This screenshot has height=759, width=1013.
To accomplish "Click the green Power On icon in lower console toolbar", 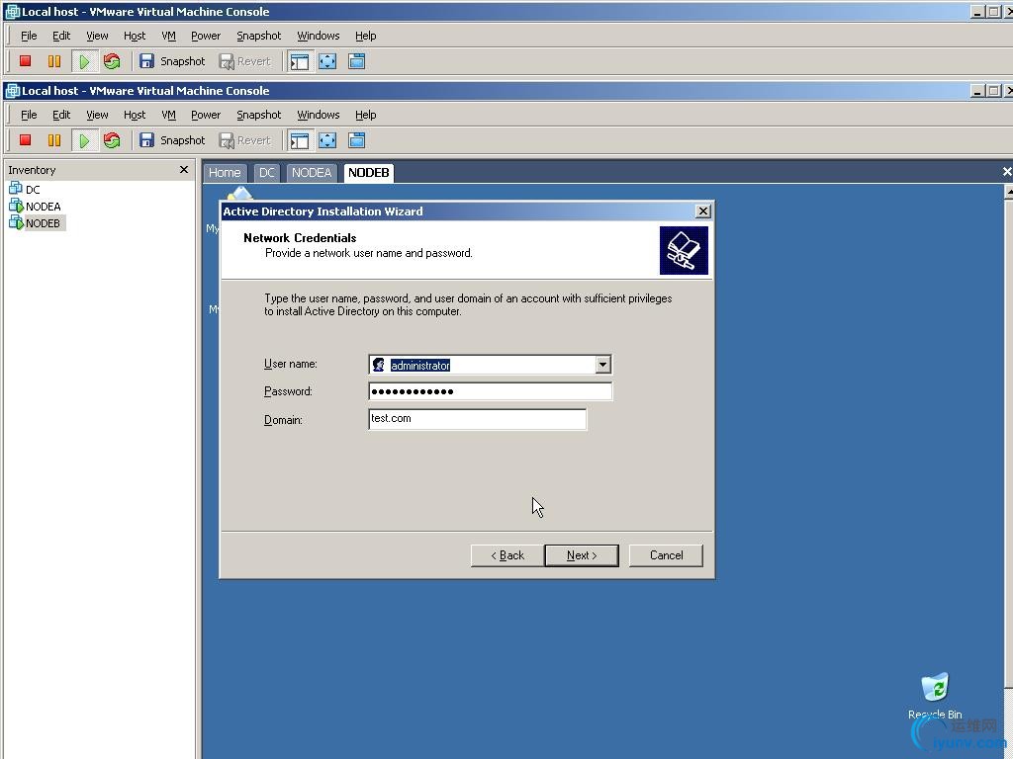I will tap(84, 140).
